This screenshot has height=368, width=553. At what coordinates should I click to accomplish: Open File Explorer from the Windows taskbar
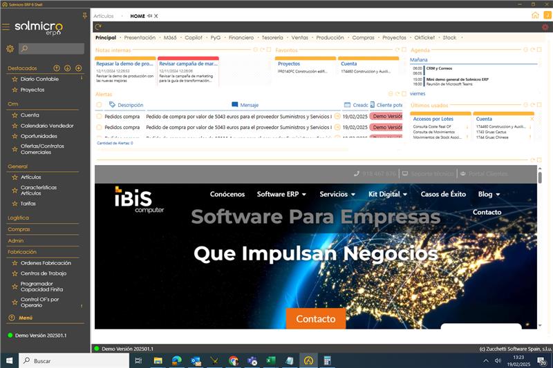158,360
